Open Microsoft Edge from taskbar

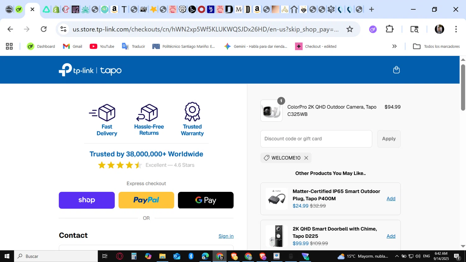(x=205, y=256)
